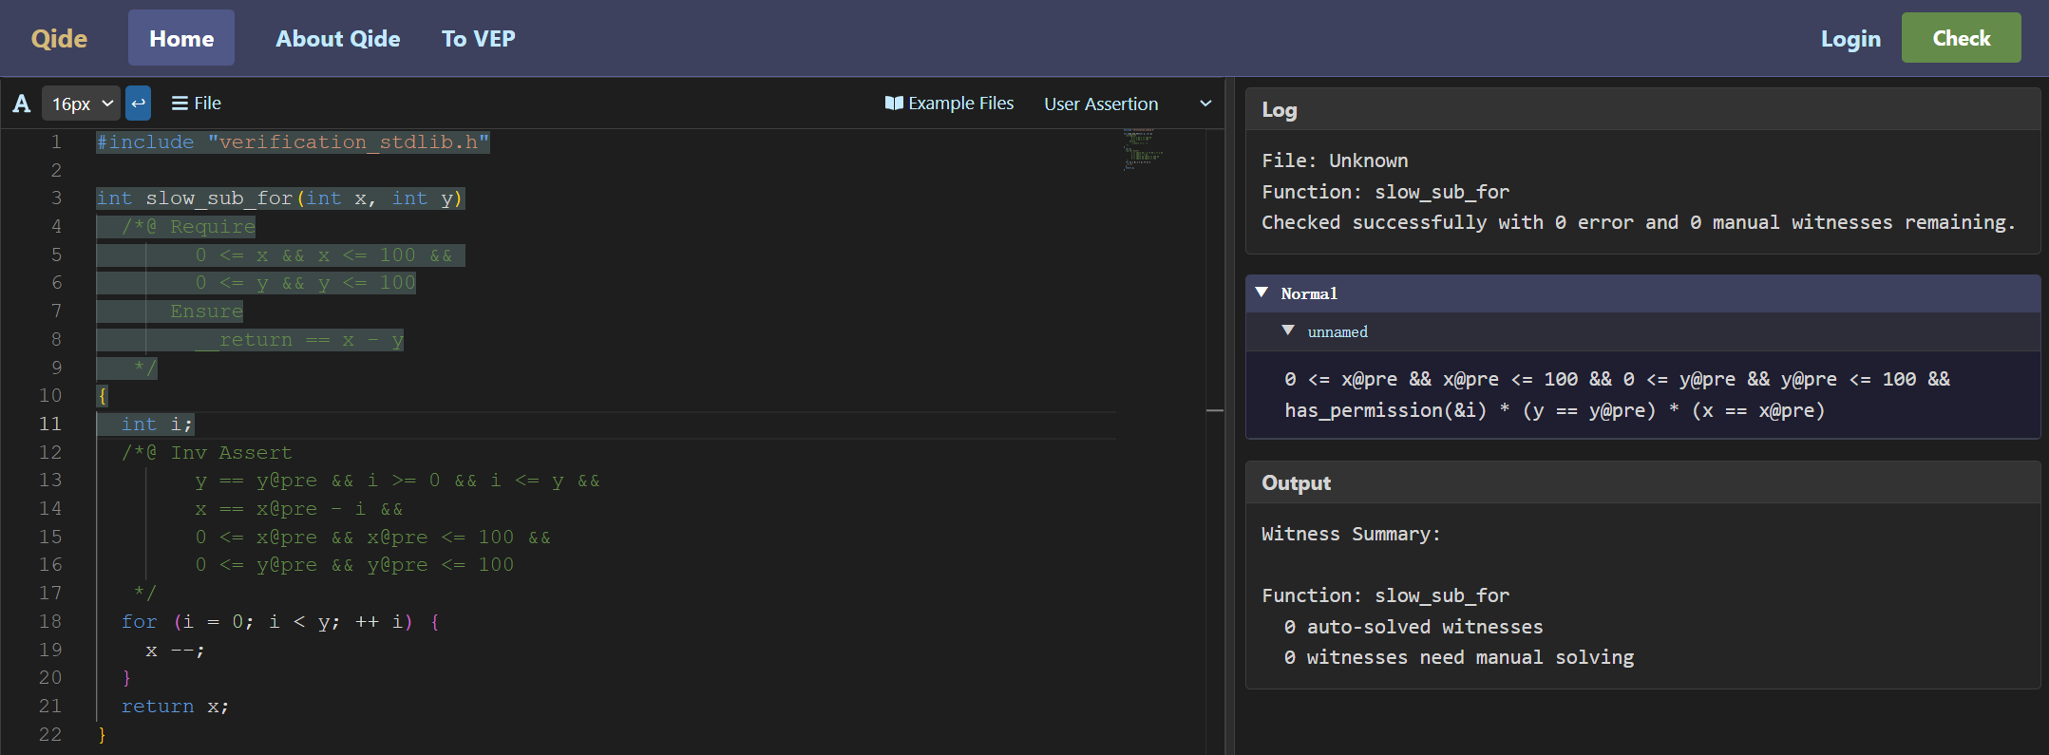Click line number 3 in gutter
This screenshot has width=2049, height=755.
coord(56,198)
